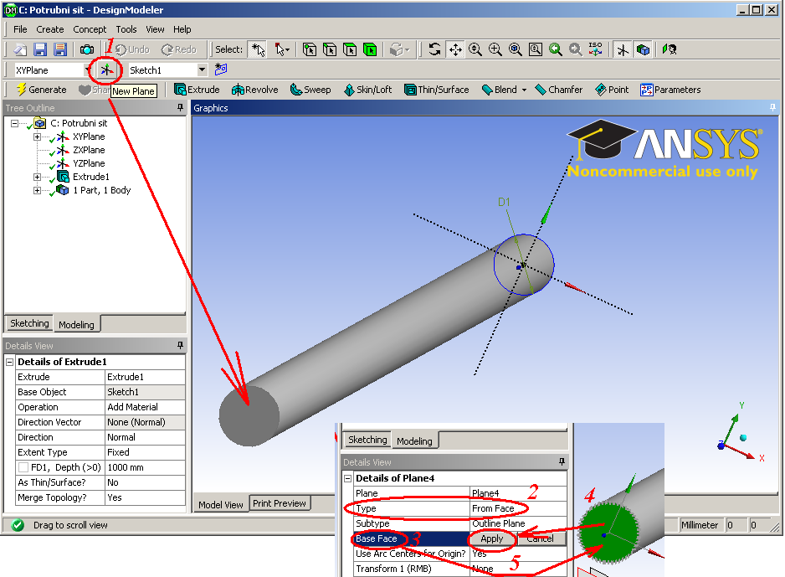Click the Look At face icon
The image size is (785, 577).
[669, 49]
